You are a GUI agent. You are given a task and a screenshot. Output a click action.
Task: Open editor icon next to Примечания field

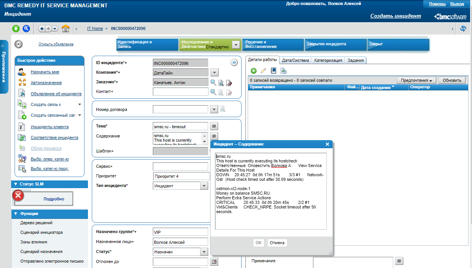(x=399, y=261)
